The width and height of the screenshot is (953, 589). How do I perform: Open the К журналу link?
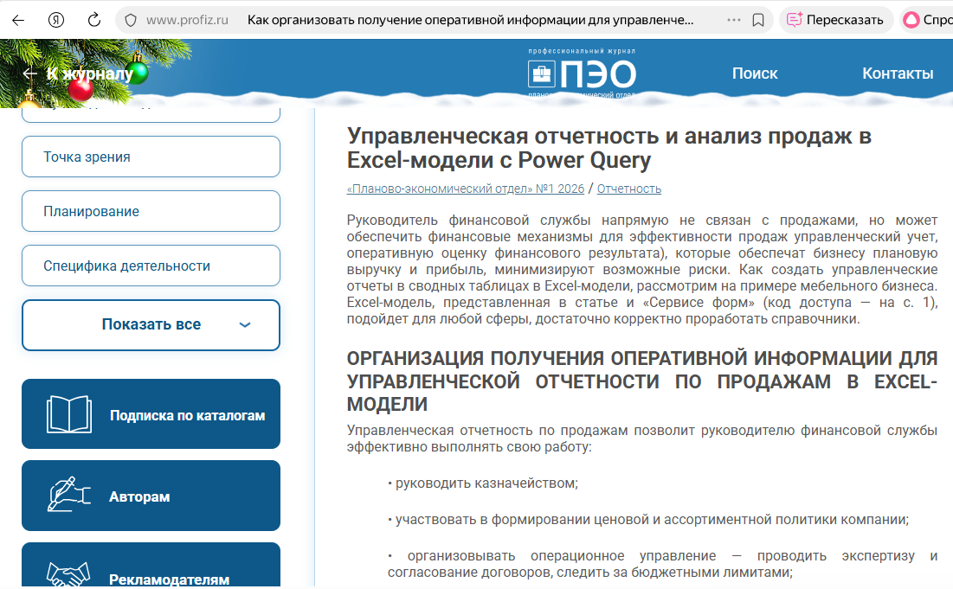click(90, 74)
